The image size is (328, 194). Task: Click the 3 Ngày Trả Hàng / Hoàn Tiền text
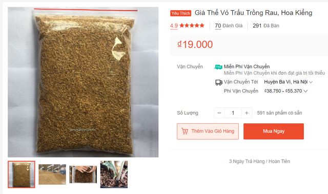[x=259, y=161]
